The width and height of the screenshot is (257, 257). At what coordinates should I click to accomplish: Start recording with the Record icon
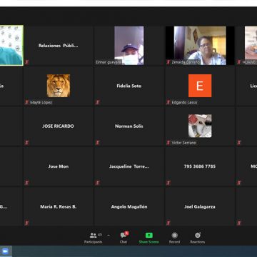click(x=174, y=236)
